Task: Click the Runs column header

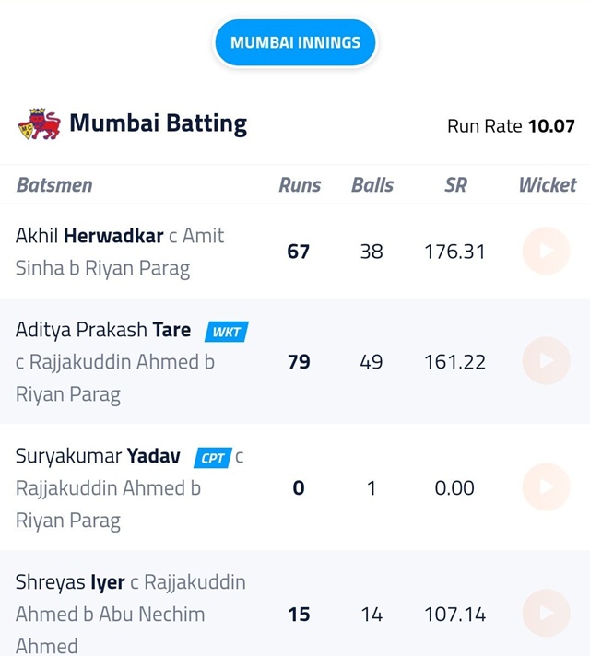Action: tap(300, 185)
